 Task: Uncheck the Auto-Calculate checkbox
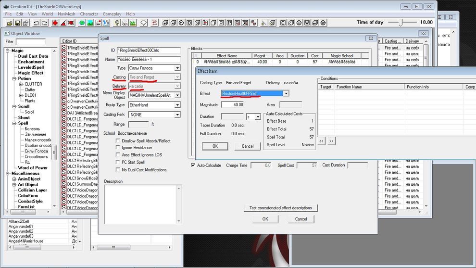pos(193,166)
